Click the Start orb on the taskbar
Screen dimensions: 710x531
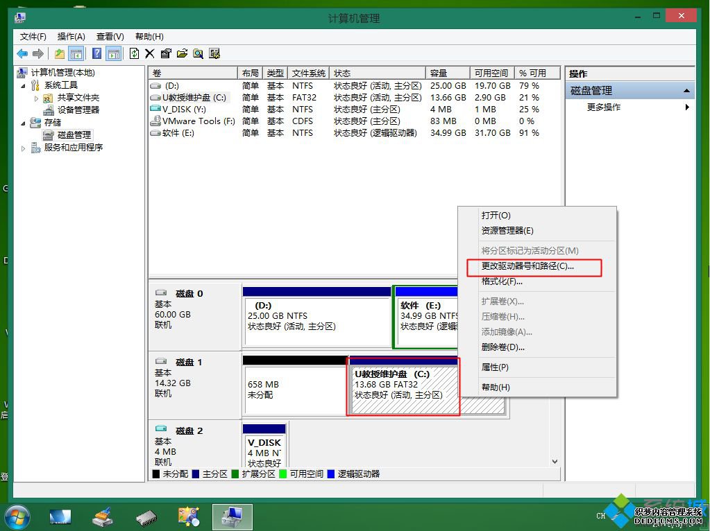pos(17,517)
